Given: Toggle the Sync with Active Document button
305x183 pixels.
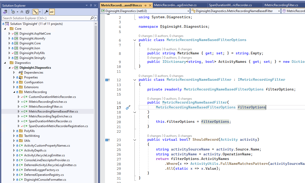Looking at the screenshot, I should click(35, 12).
